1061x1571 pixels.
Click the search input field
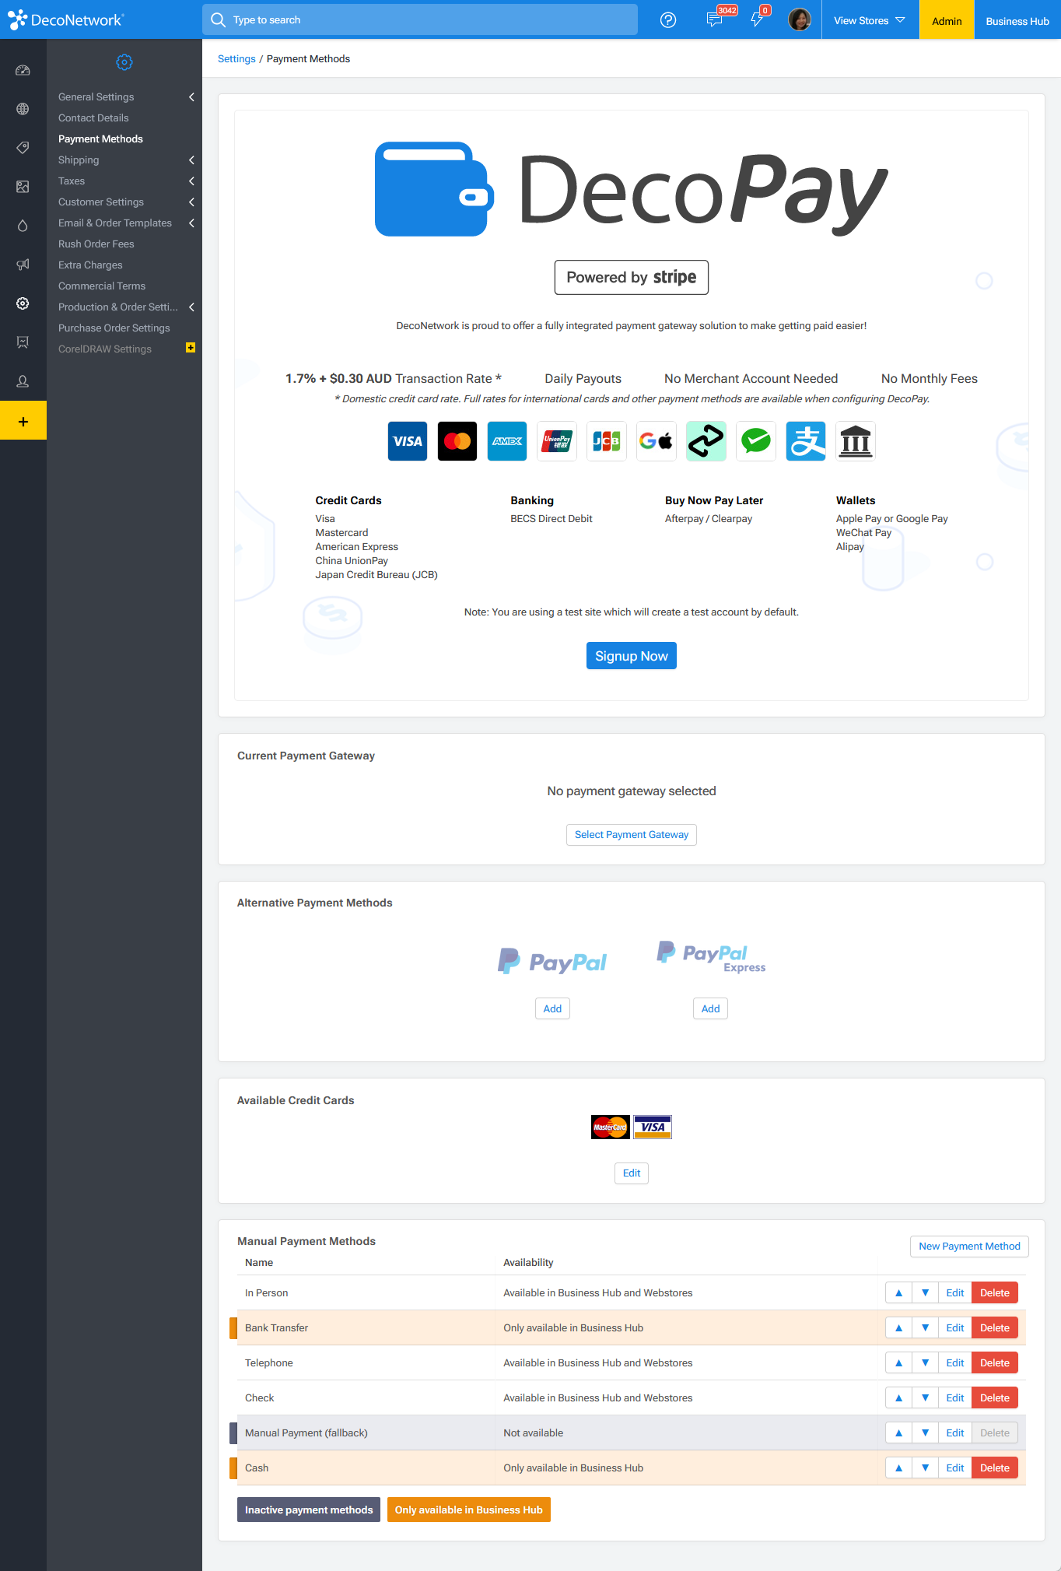(x=420, y=19)
